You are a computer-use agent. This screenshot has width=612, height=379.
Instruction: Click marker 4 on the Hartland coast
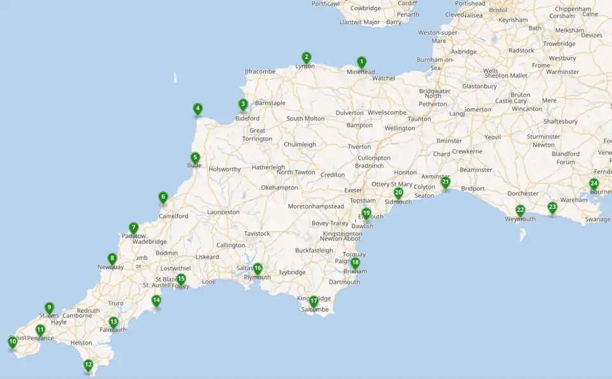pos(198,109)
